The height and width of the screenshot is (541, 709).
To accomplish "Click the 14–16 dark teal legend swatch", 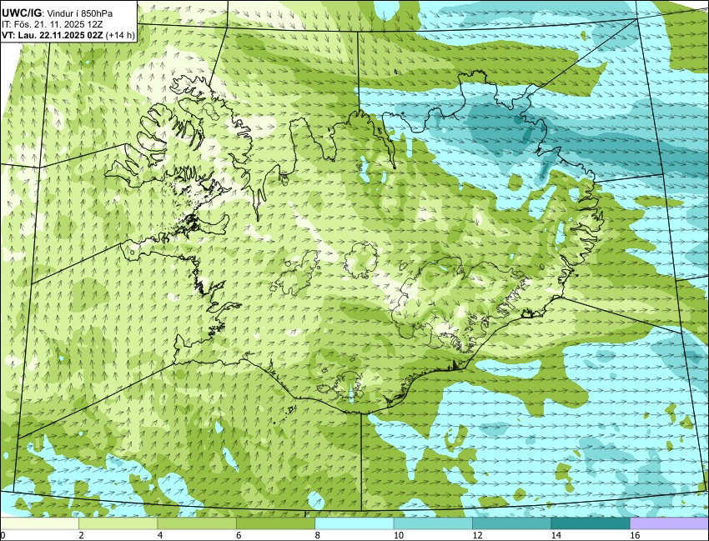I will click(590, 523).
